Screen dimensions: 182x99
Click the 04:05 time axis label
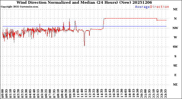pyautogui.click(x=30, y=94)
